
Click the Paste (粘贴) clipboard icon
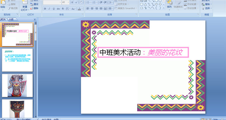[x=3, y=2]
